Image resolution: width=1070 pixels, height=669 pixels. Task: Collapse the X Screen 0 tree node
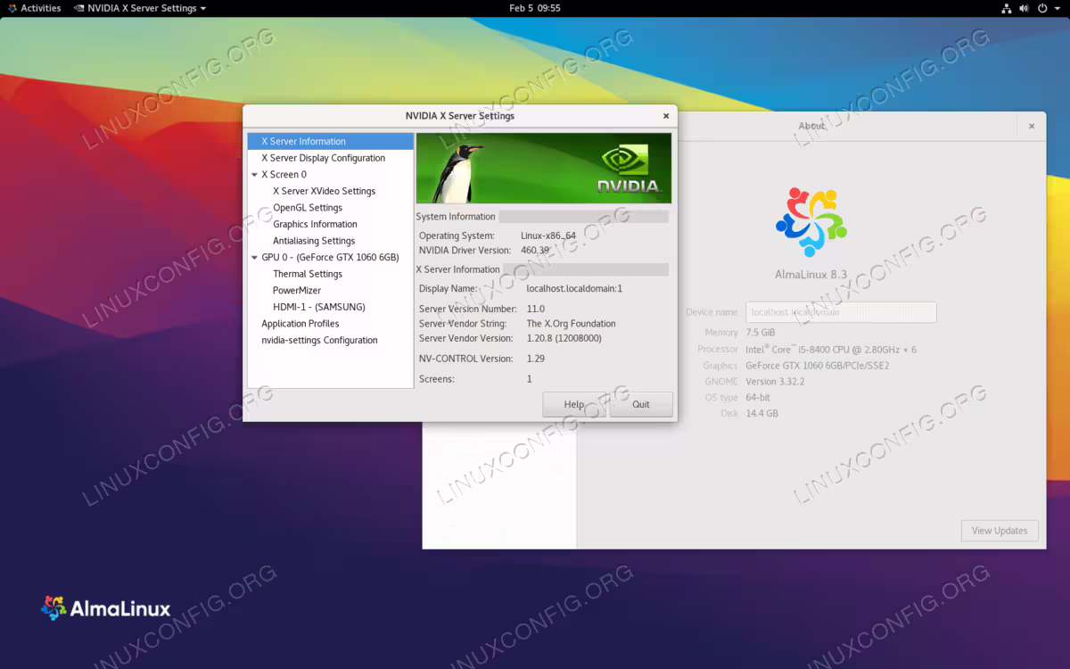tap(254, 175)
